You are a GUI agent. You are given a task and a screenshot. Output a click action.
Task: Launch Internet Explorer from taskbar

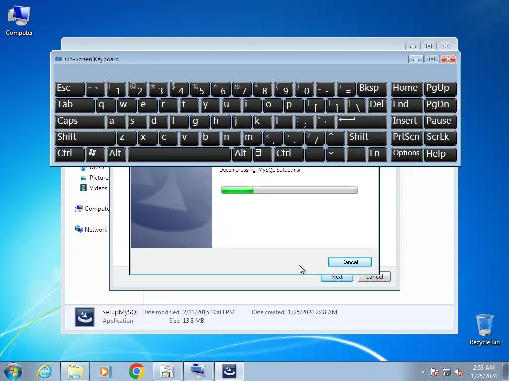pyautogui.click(x=44, y=371)
